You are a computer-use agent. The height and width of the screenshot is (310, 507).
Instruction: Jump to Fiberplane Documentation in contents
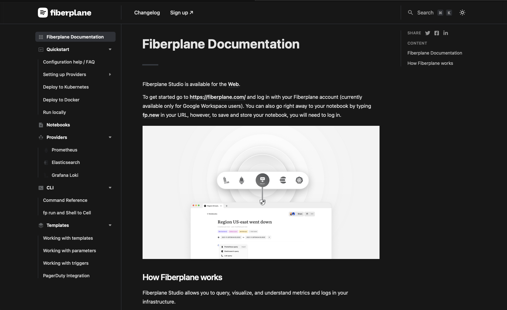click(435, 53)
